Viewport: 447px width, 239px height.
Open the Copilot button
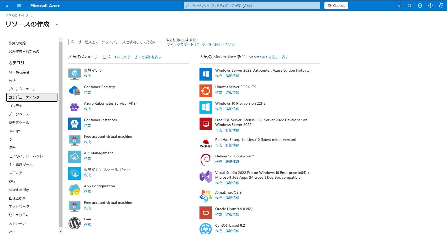(336, 6)
